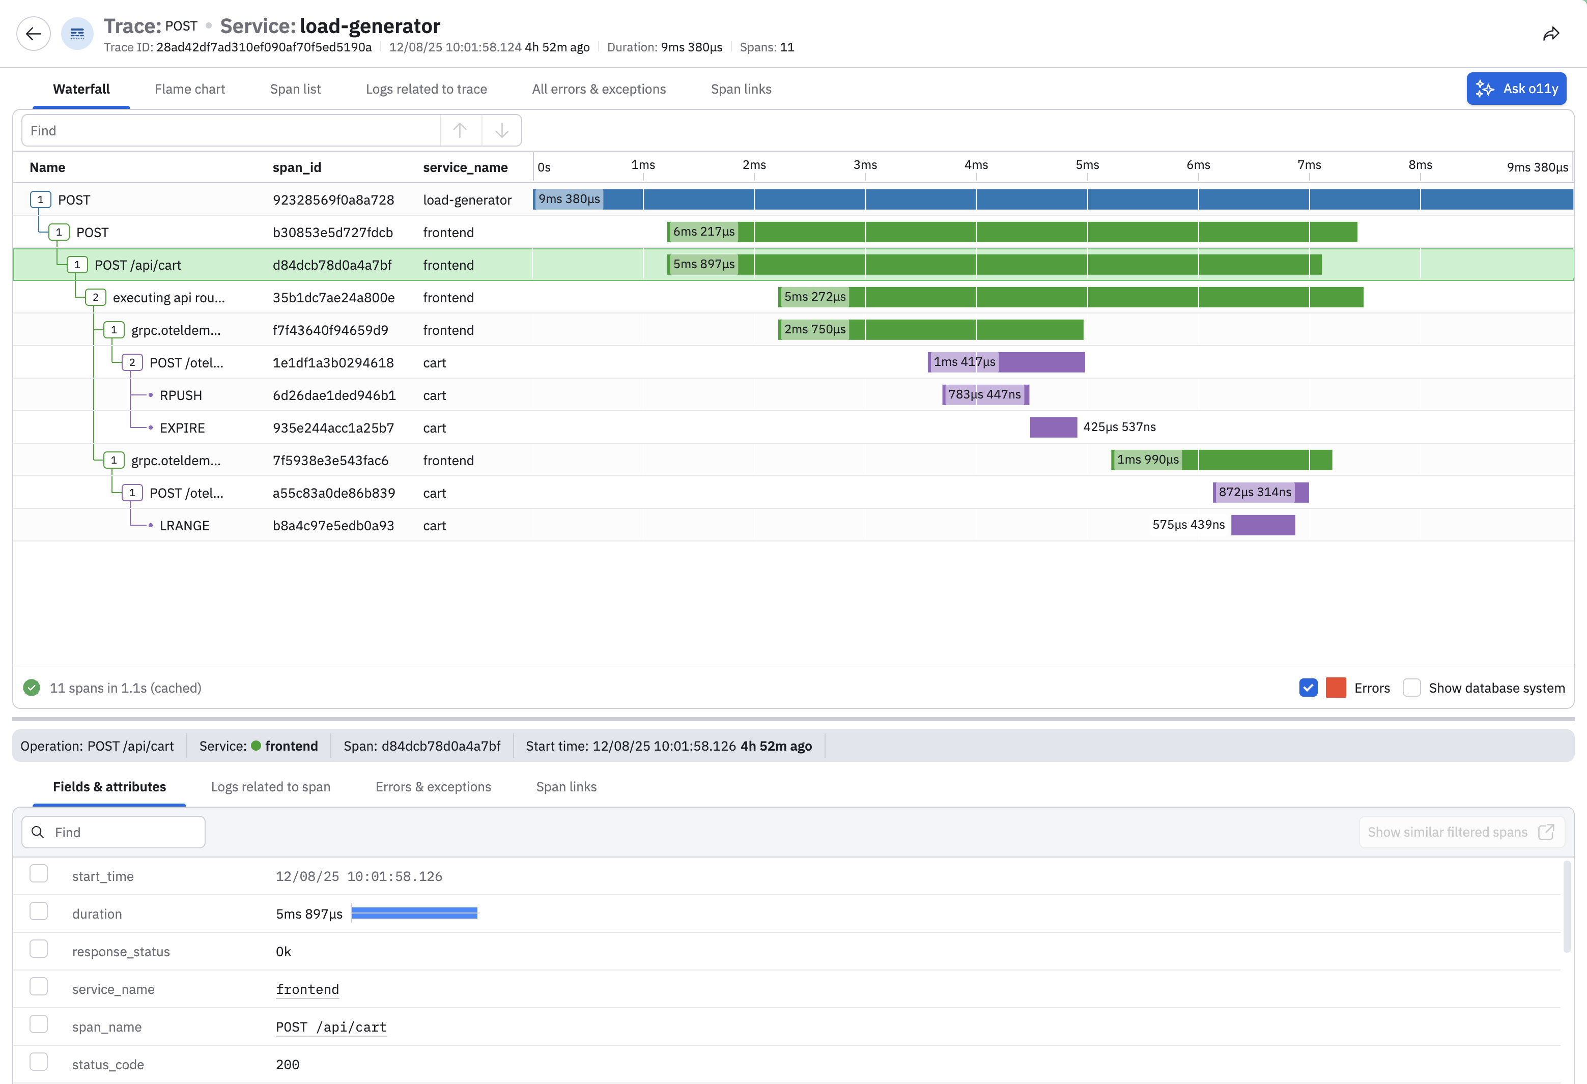Open Show similar filtered spans external link

(1461, 832)
